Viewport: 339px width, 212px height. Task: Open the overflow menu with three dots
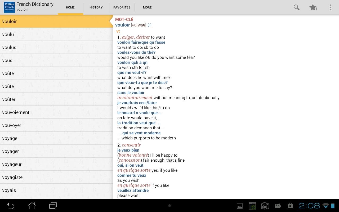click(x=330, y=7)
